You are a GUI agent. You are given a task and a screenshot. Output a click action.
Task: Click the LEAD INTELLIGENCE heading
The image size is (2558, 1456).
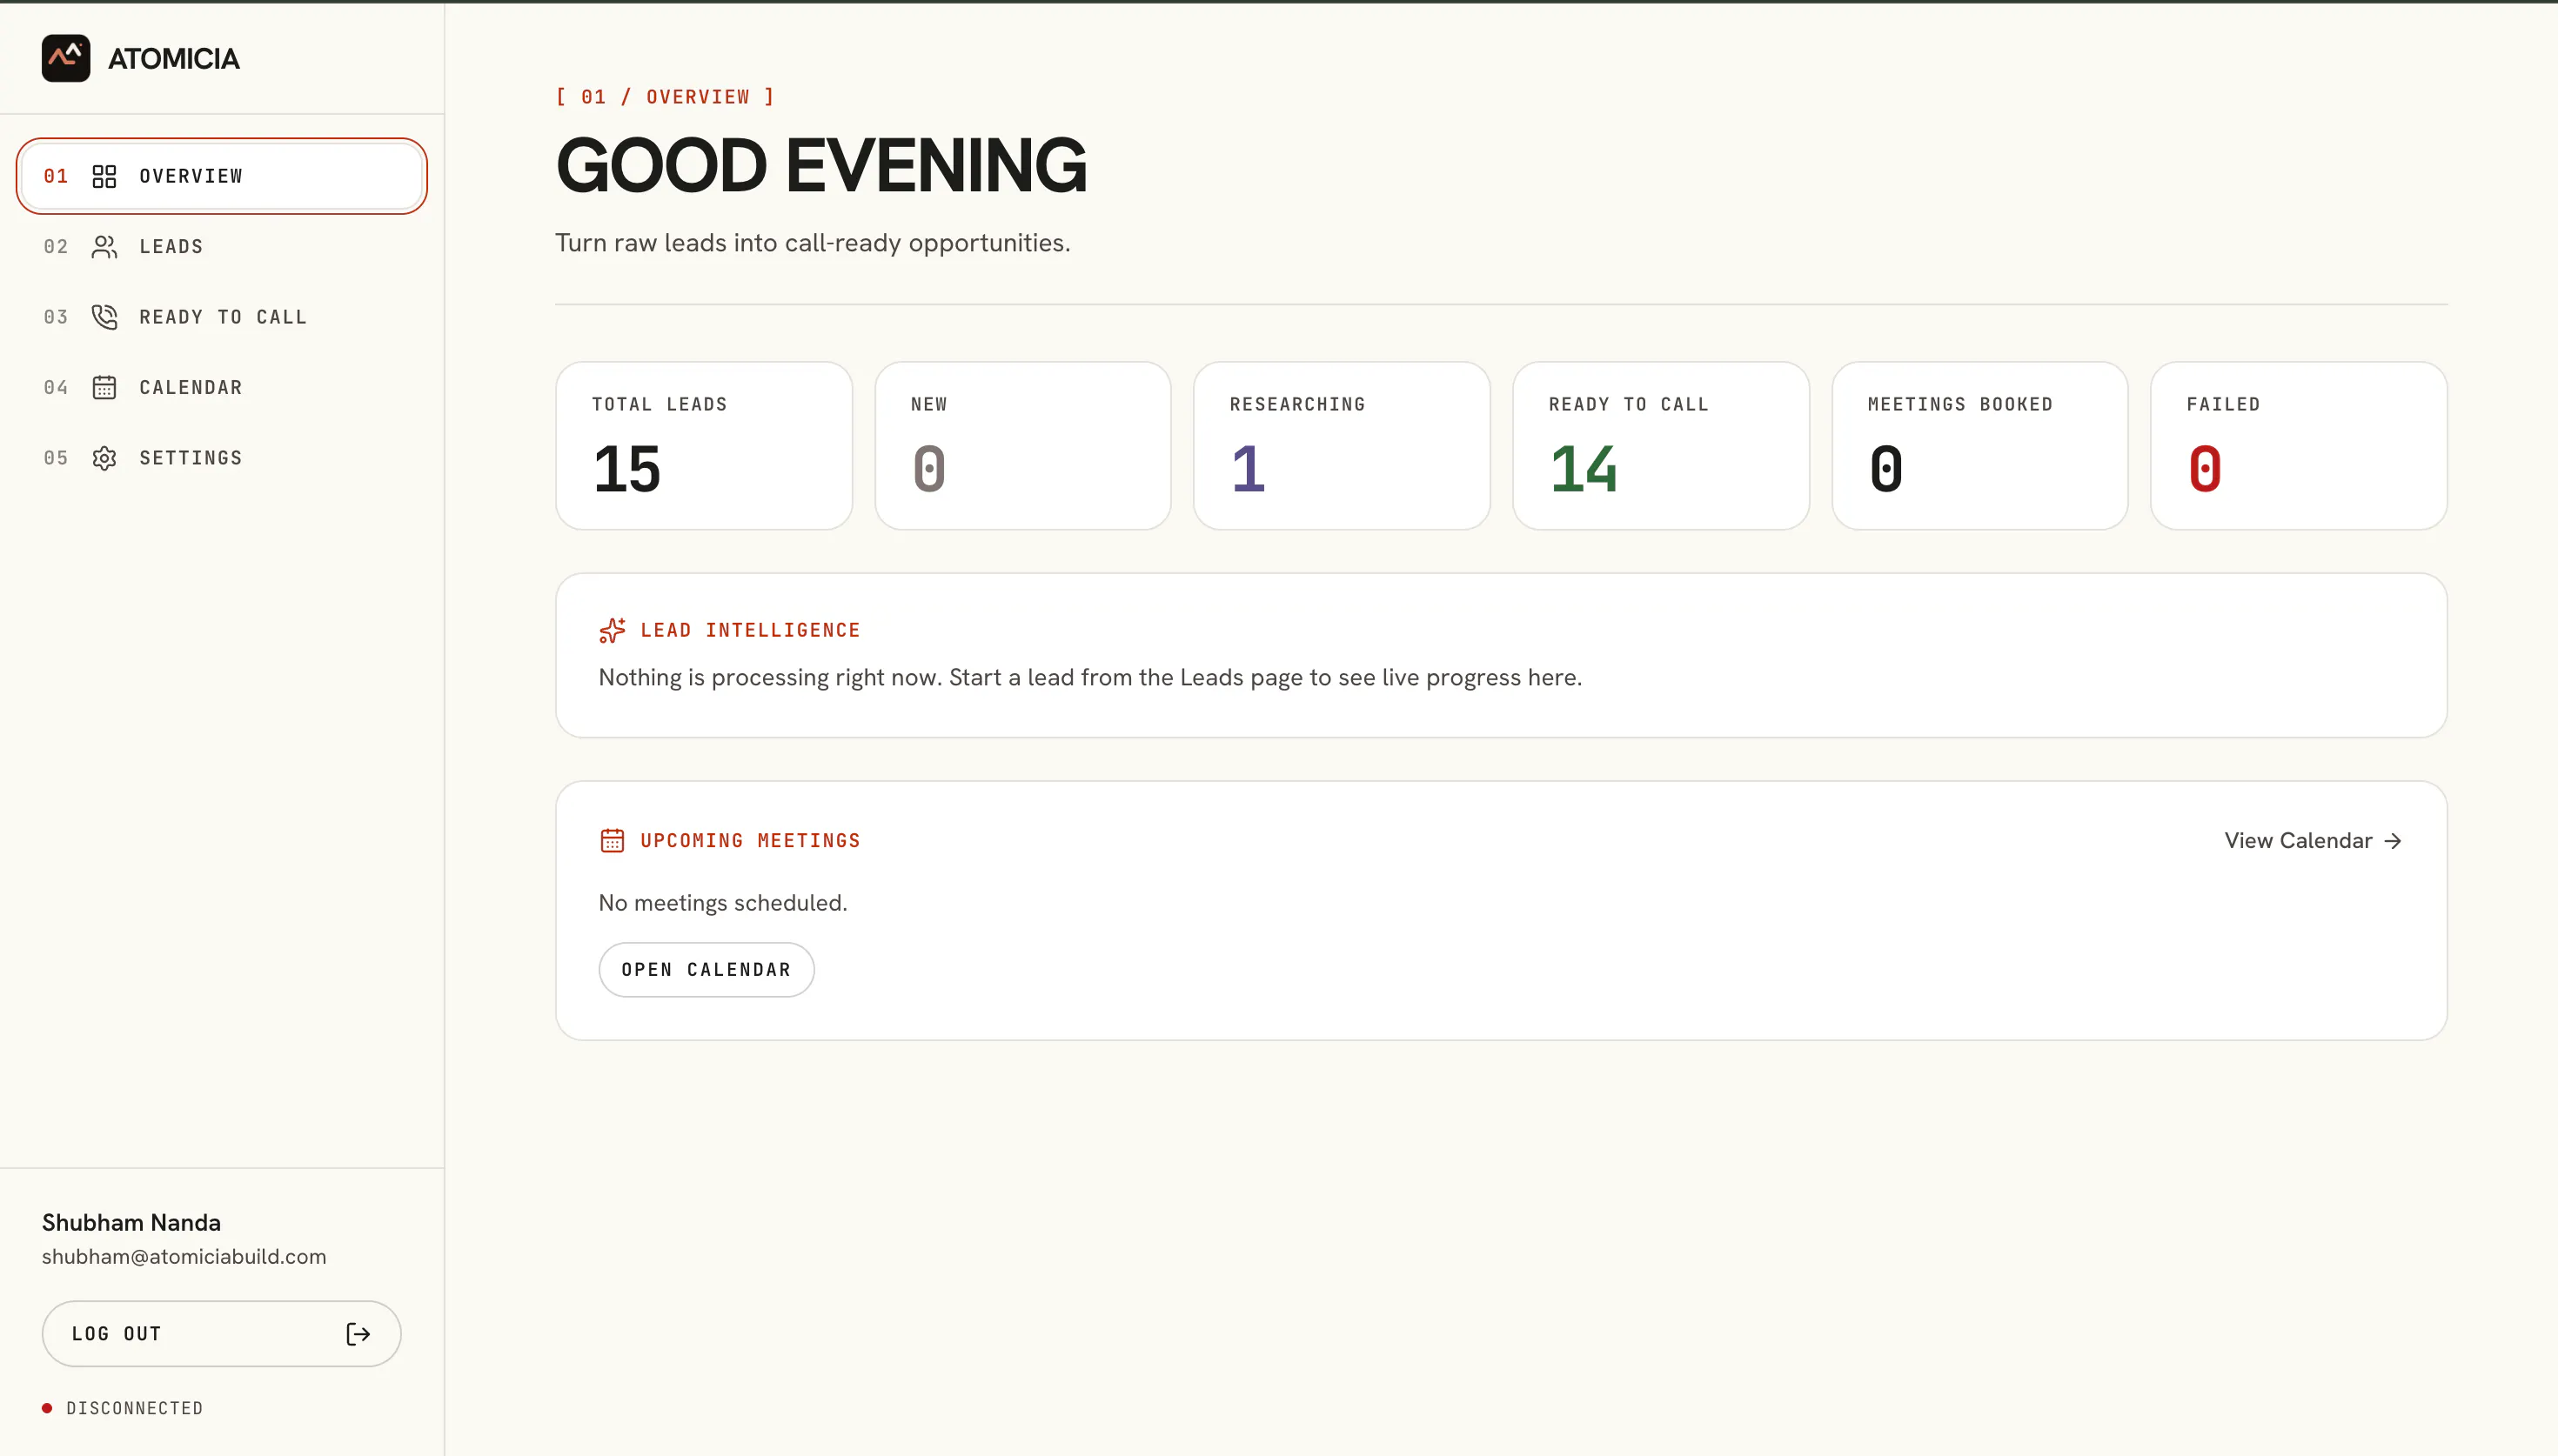coord(750,630)
